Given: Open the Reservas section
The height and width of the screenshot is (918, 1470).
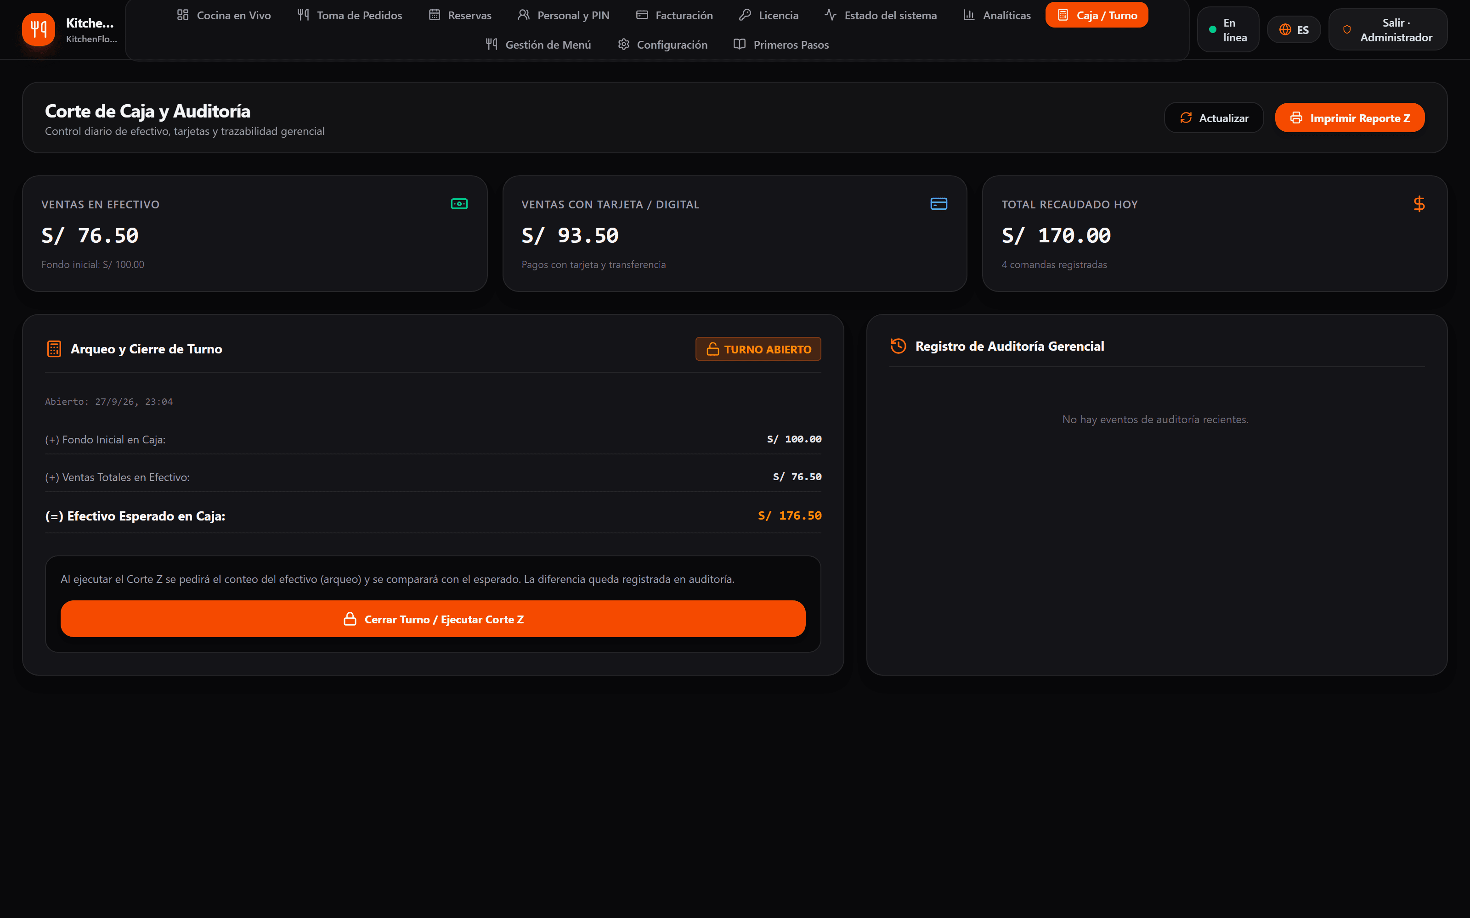Looking at the screenshot, I should [460, 15].
